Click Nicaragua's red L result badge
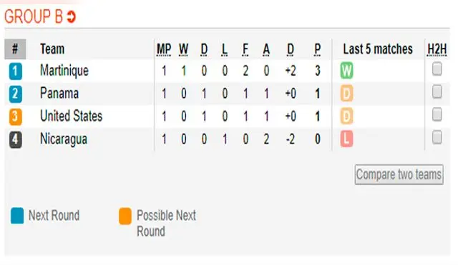The width and height of the screenshot is (458, 265). click(346, 139)
